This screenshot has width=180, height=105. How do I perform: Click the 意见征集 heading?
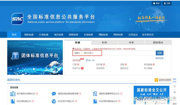tap(14, 87)
